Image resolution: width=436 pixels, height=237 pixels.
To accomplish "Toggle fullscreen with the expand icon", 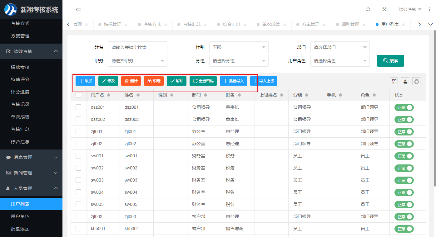I will (x=384, y=9).
